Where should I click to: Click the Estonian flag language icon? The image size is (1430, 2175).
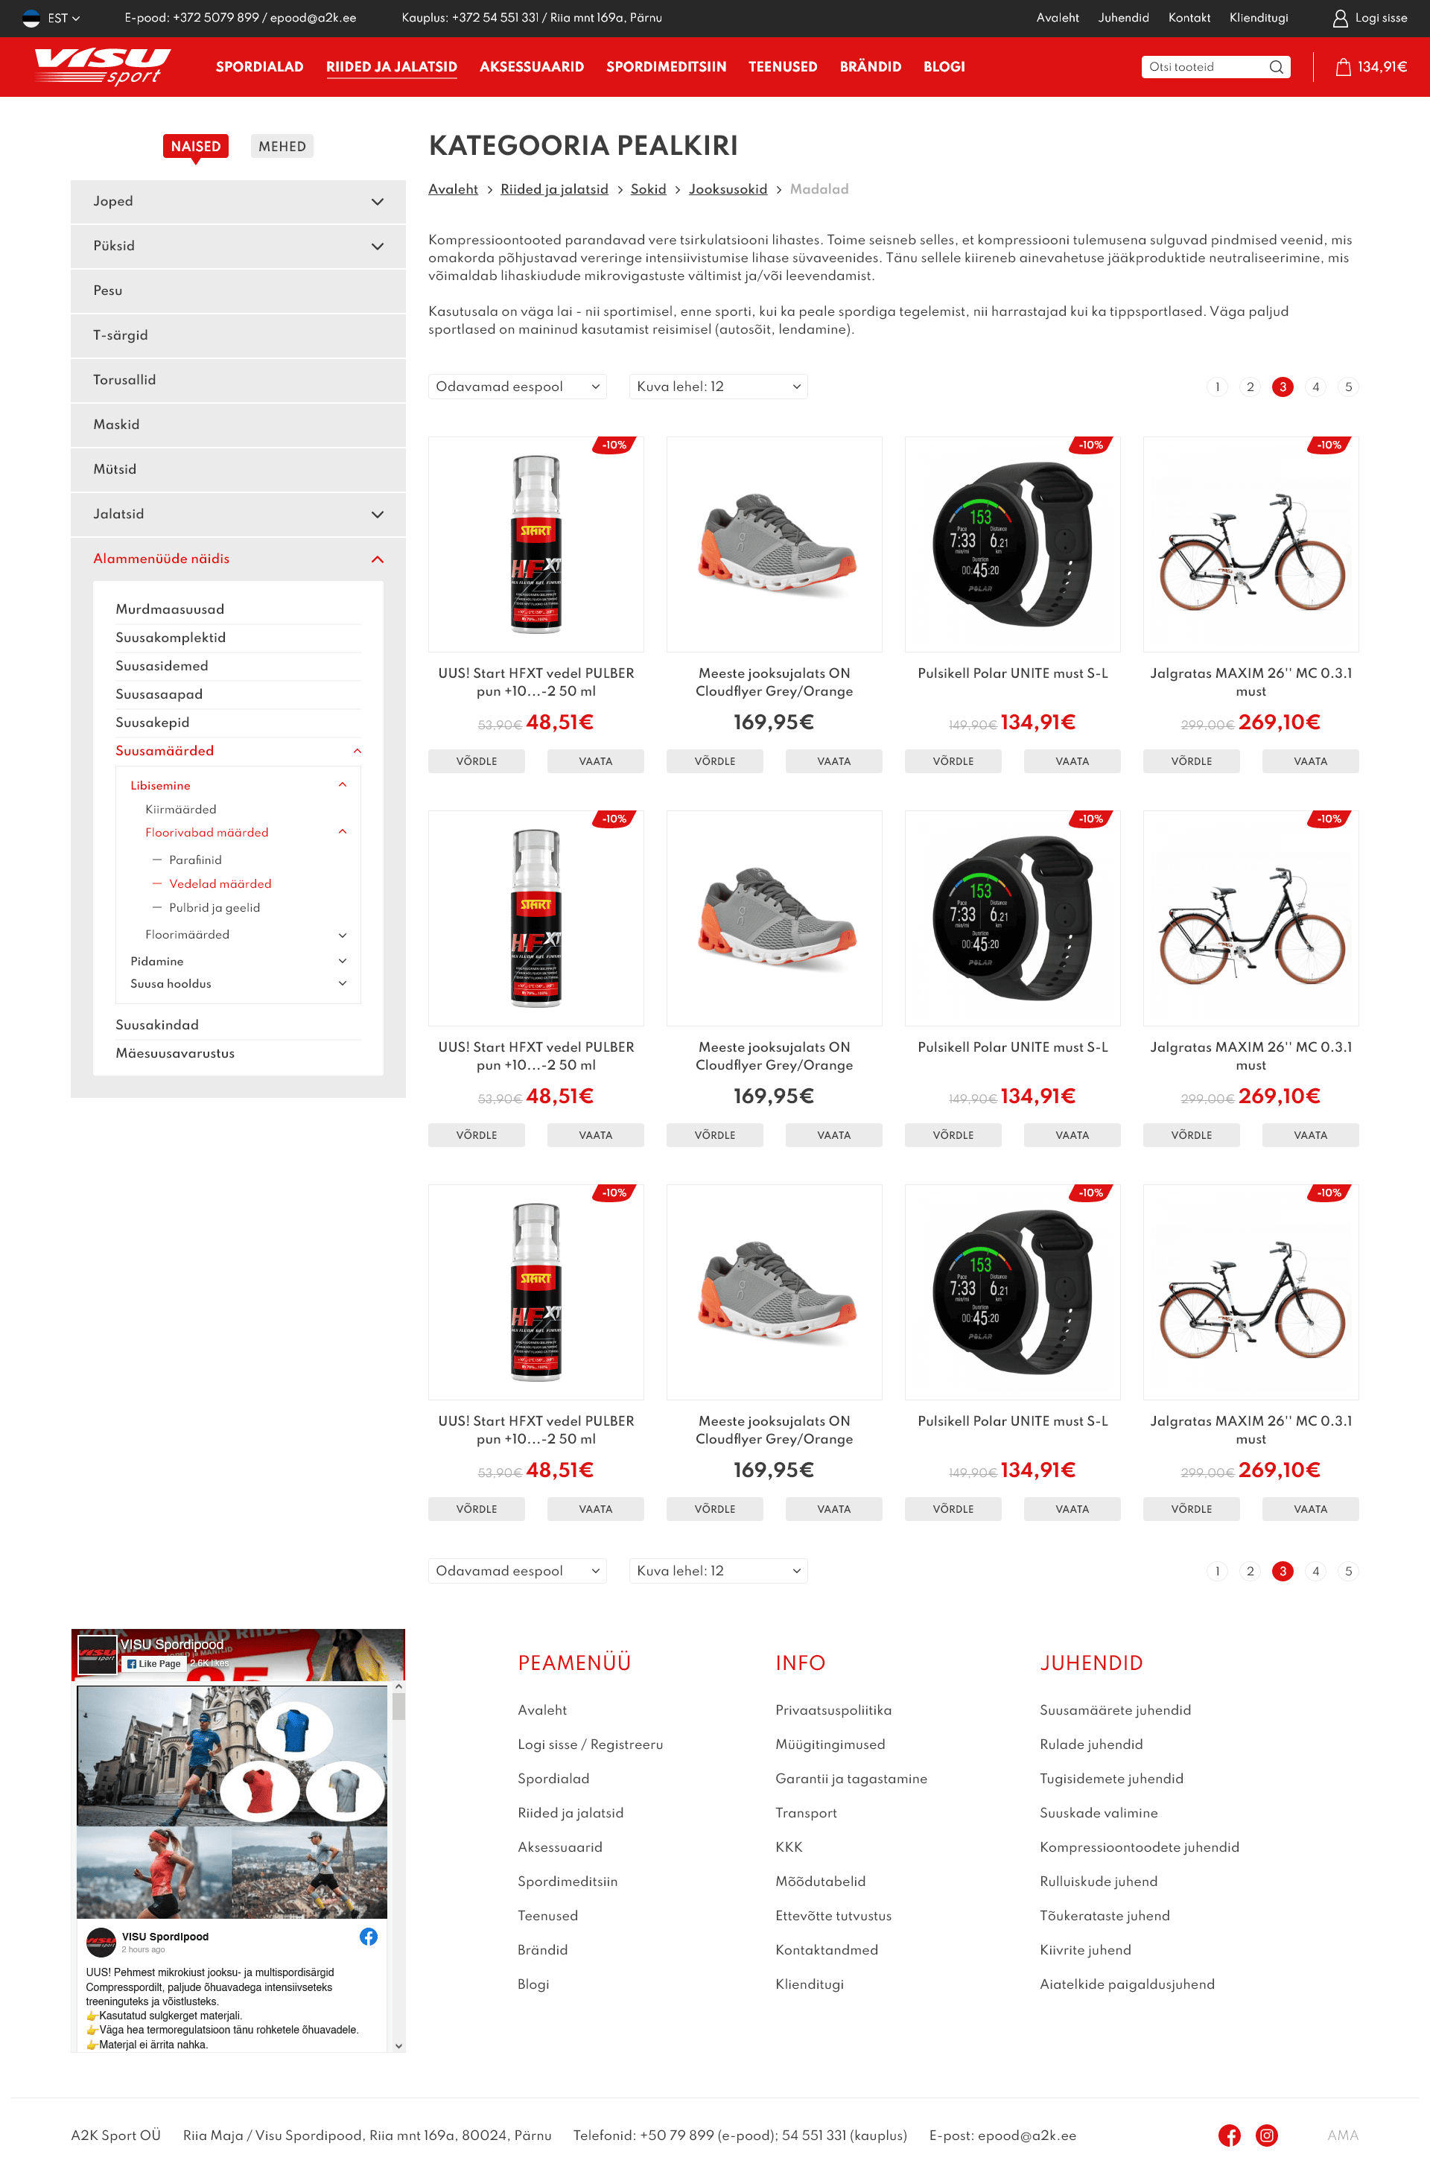coord(31,19)
